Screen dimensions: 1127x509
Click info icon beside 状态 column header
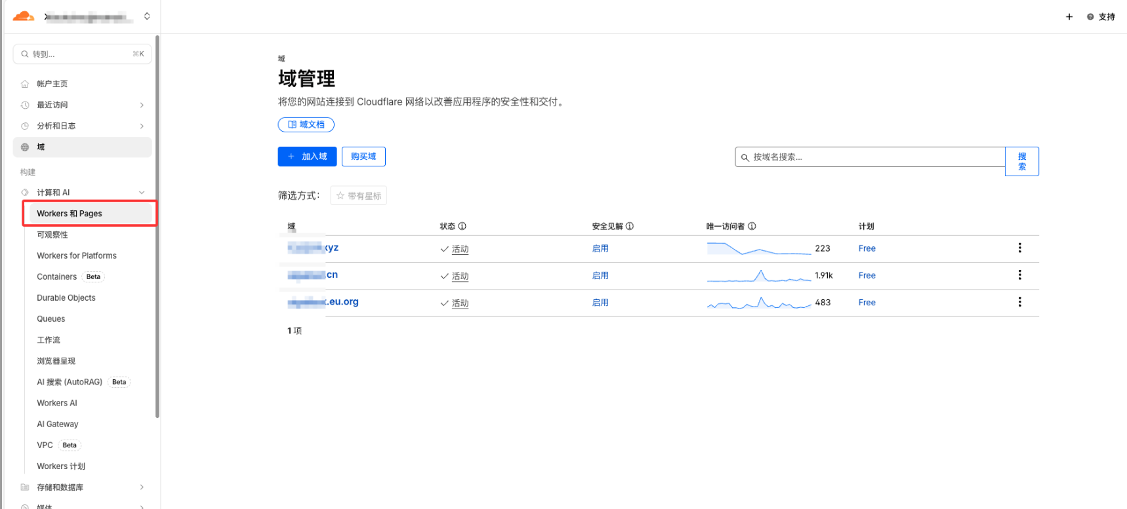tap(462, 226)
